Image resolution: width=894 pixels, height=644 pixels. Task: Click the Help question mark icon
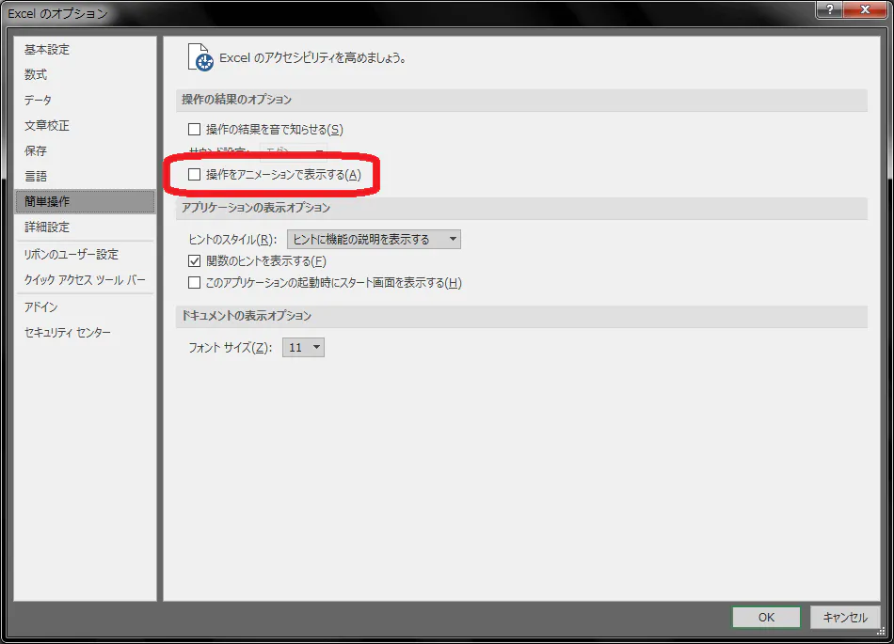click(830, 9)
